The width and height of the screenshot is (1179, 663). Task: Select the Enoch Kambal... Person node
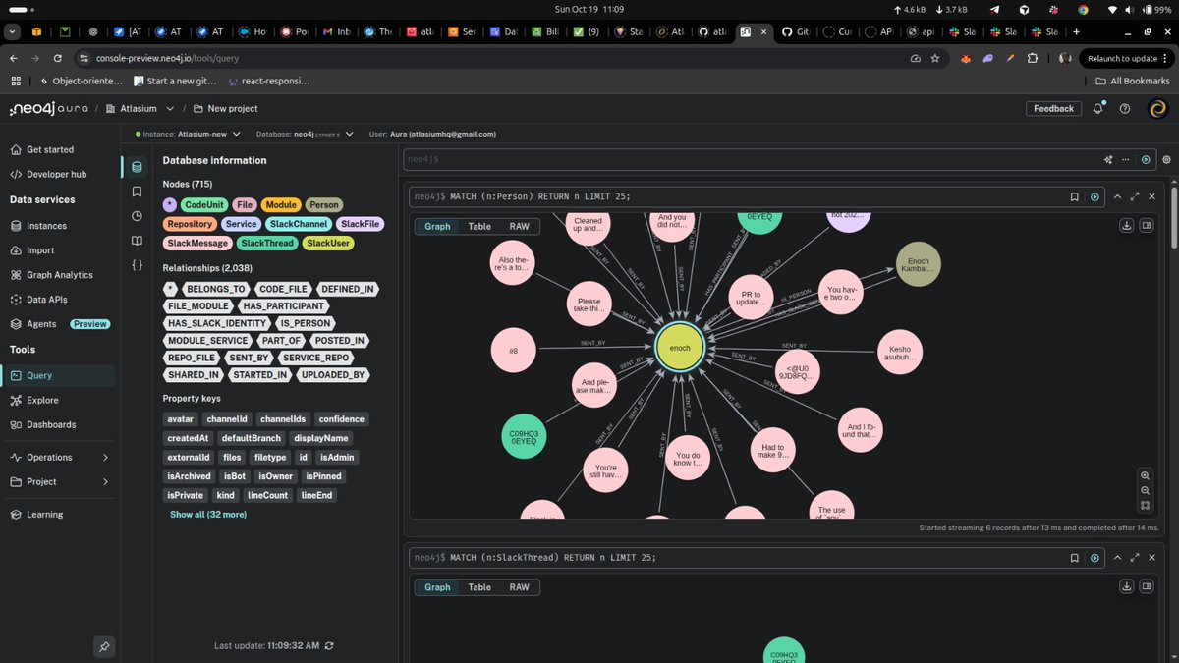(919, 263)
